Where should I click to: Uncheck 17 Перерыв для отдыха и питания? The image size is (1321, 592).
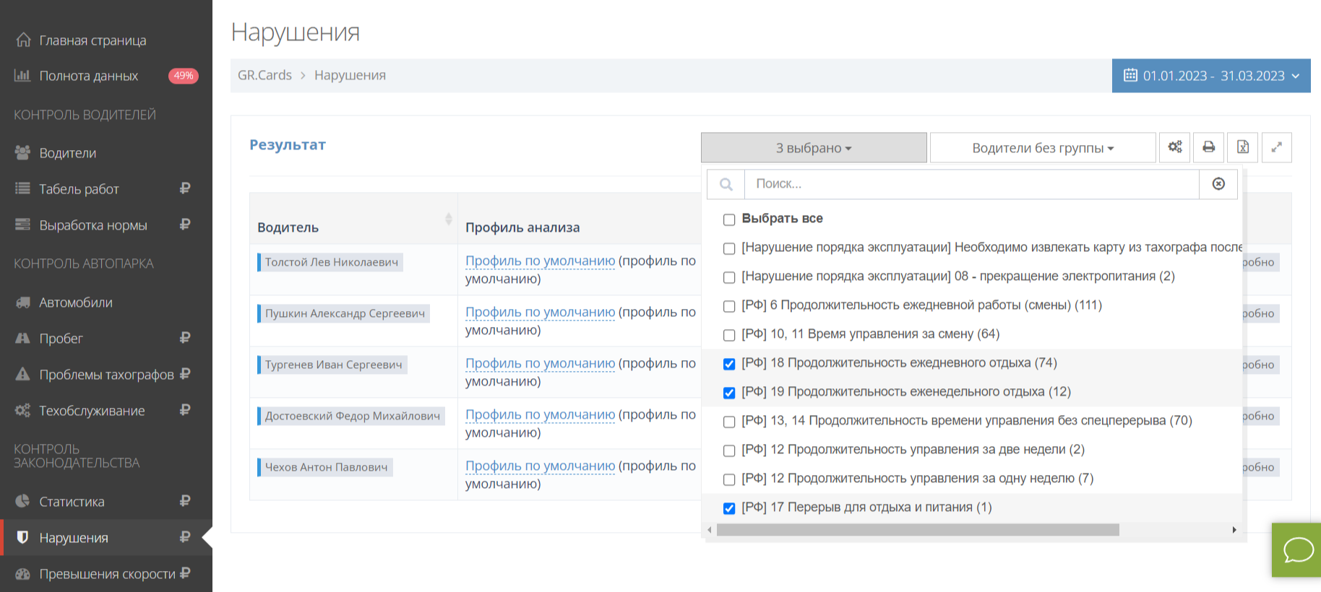pyautogui.click(x=729, y=508)
